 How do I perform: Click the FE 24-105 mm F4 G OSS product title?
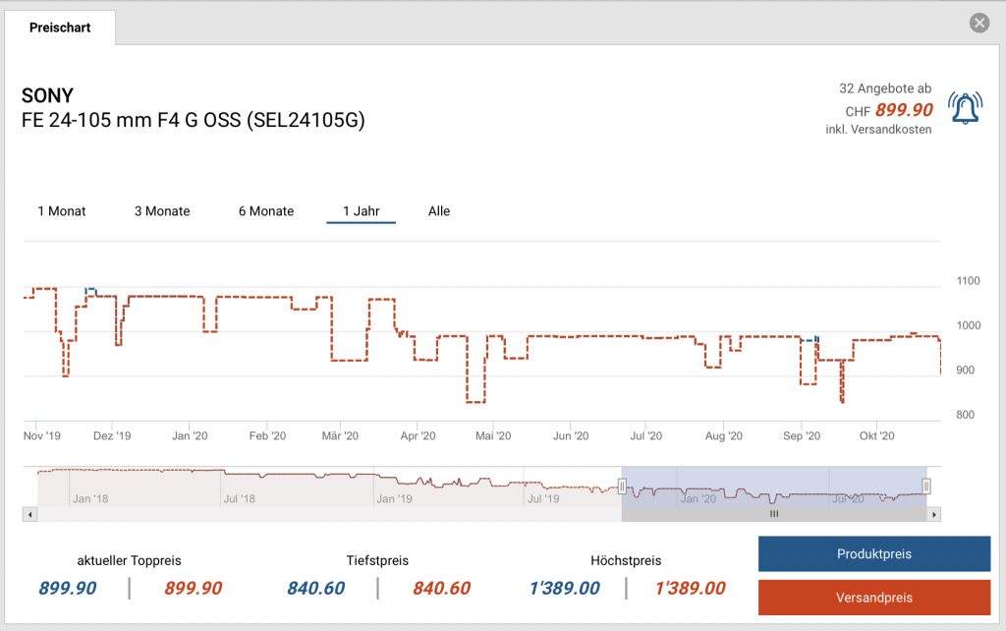194,121
